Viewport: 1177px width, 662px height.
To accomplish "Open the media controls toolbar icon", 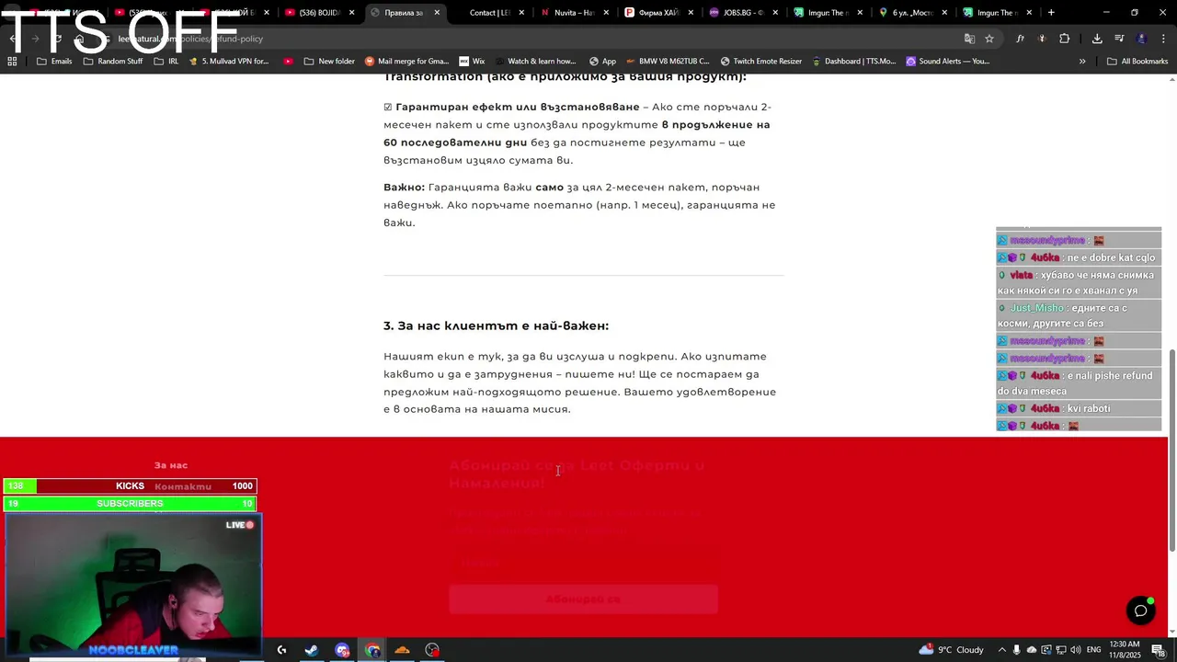I will 1119,39.
